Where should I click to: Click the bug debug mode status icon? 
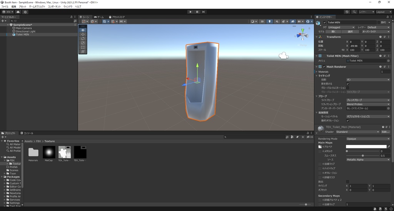[375, 209]
